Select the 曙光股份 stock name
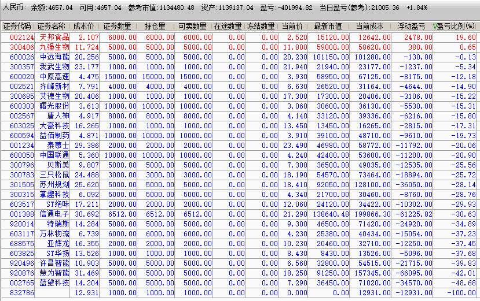This screenshot has width=480, height=301. tap(54, 106)
